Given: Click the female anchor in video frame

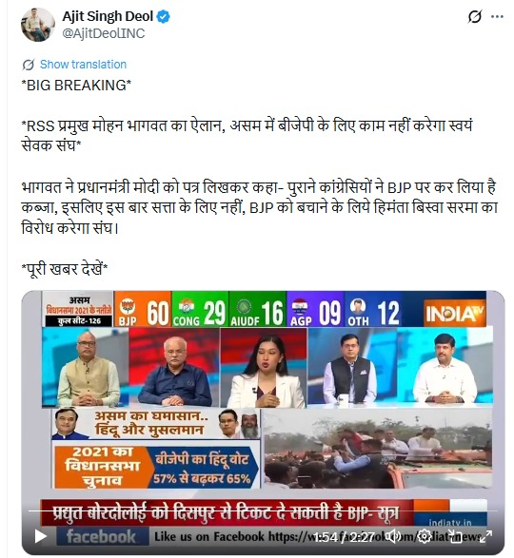Looking at the screenshot, I should pos(264,368).
